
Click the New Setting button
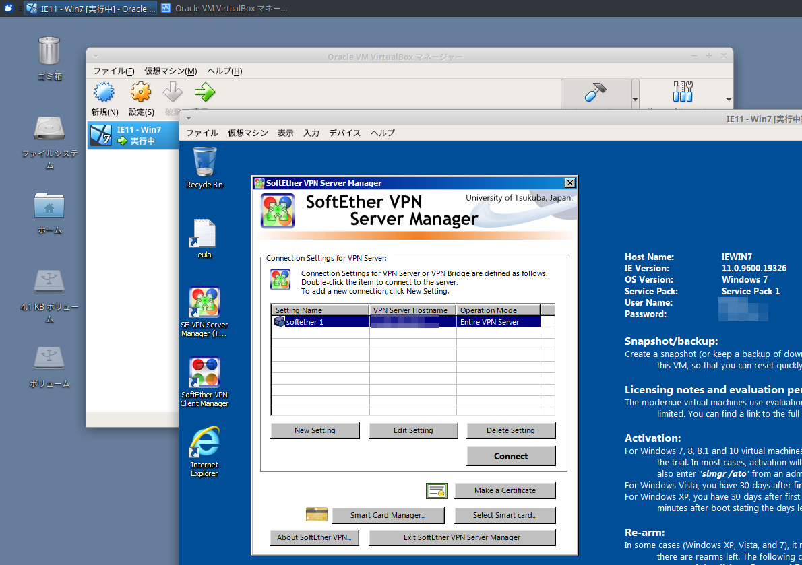pos(315,430)
